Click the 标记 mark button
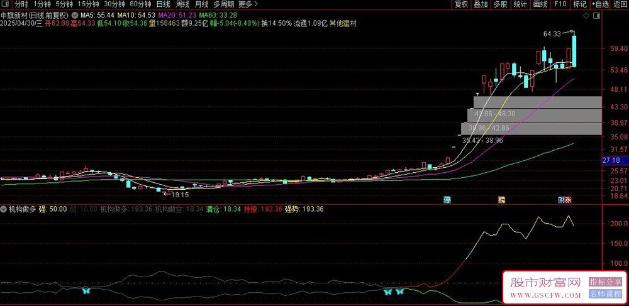629x306 pixels. point(580,4)
